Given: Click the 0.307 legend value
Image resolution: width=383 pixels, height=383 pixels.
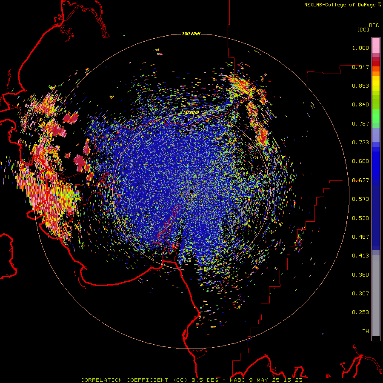Looking at the screenshot, I should coord(360,294).
